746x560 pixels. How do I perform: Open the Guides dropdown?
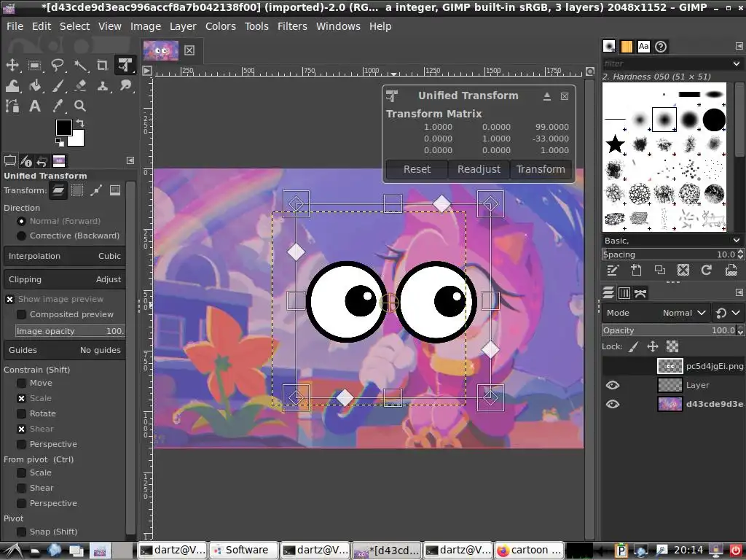point(64,350)
